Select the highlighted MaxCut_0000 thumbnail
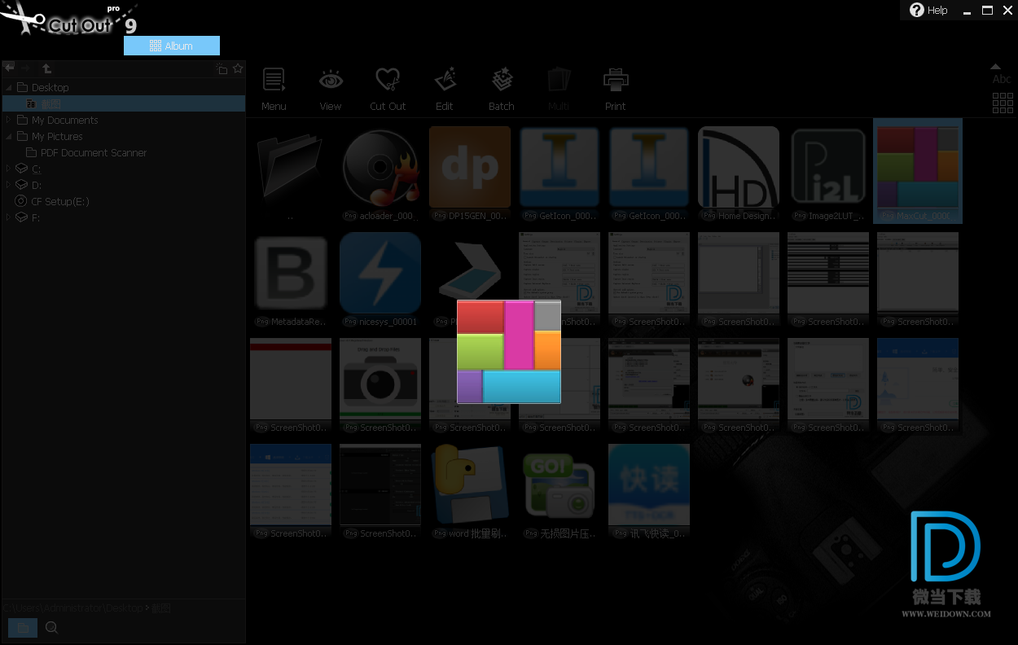This screenshot has width=1018, height=645. tap(918, 171)
